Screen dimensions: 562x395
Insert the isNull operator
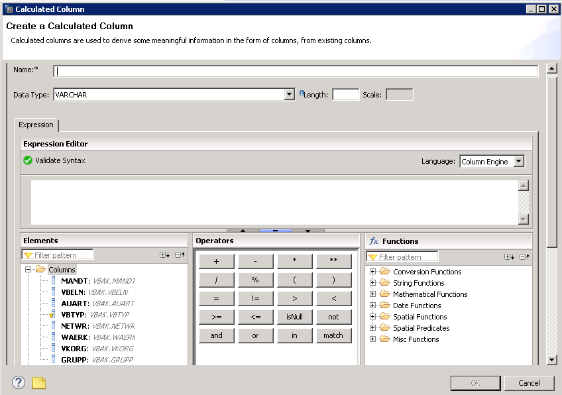point(295,317)
